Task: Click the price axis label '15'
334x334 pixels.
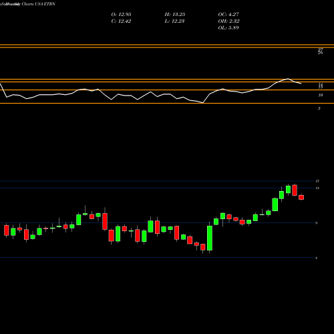Action: click(317, 181)
